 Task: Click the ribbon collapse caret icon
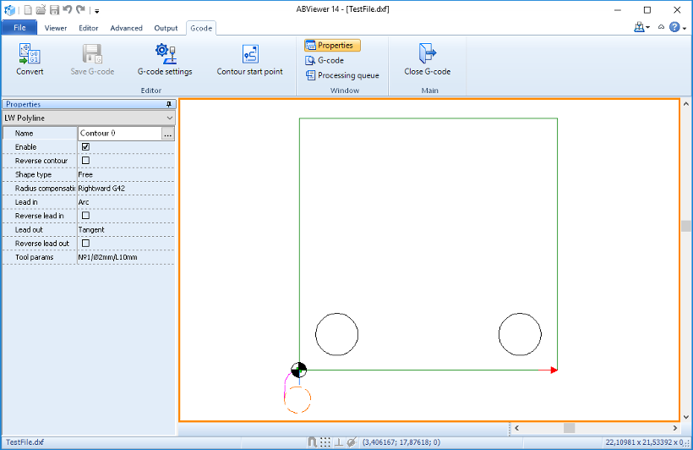[x=661, y=27]
